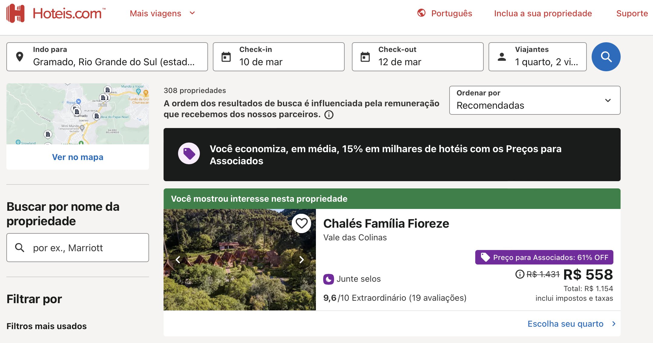Click the globe language icon
653x343 pixels.
(421, 13)
